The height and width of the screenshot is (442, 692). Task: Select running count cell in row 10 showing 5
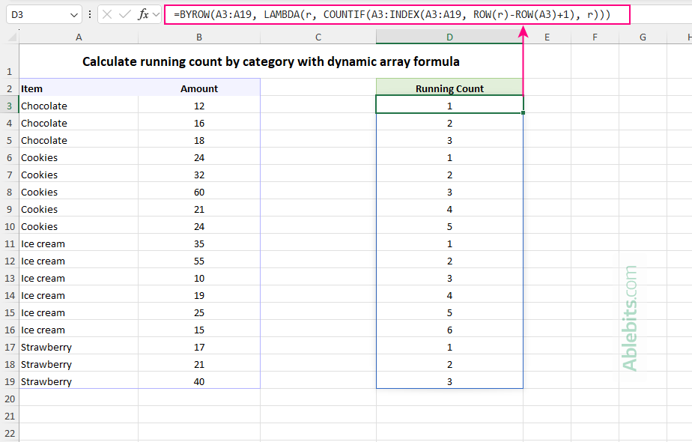point(449,226)
